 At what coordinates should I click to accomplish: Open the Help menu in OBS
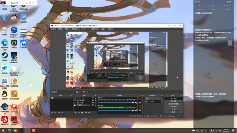(110, 29)
